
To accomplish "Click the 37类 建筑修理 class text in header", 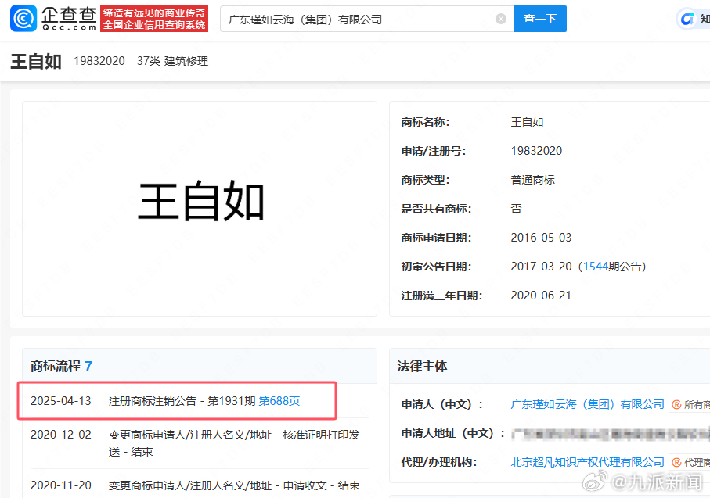I will pyautogui.click(x=172, y=61).
